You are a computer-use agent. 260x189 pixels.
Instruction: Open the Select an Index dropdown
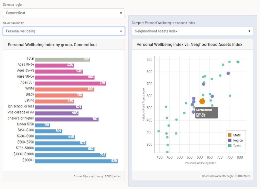[64, 31]
